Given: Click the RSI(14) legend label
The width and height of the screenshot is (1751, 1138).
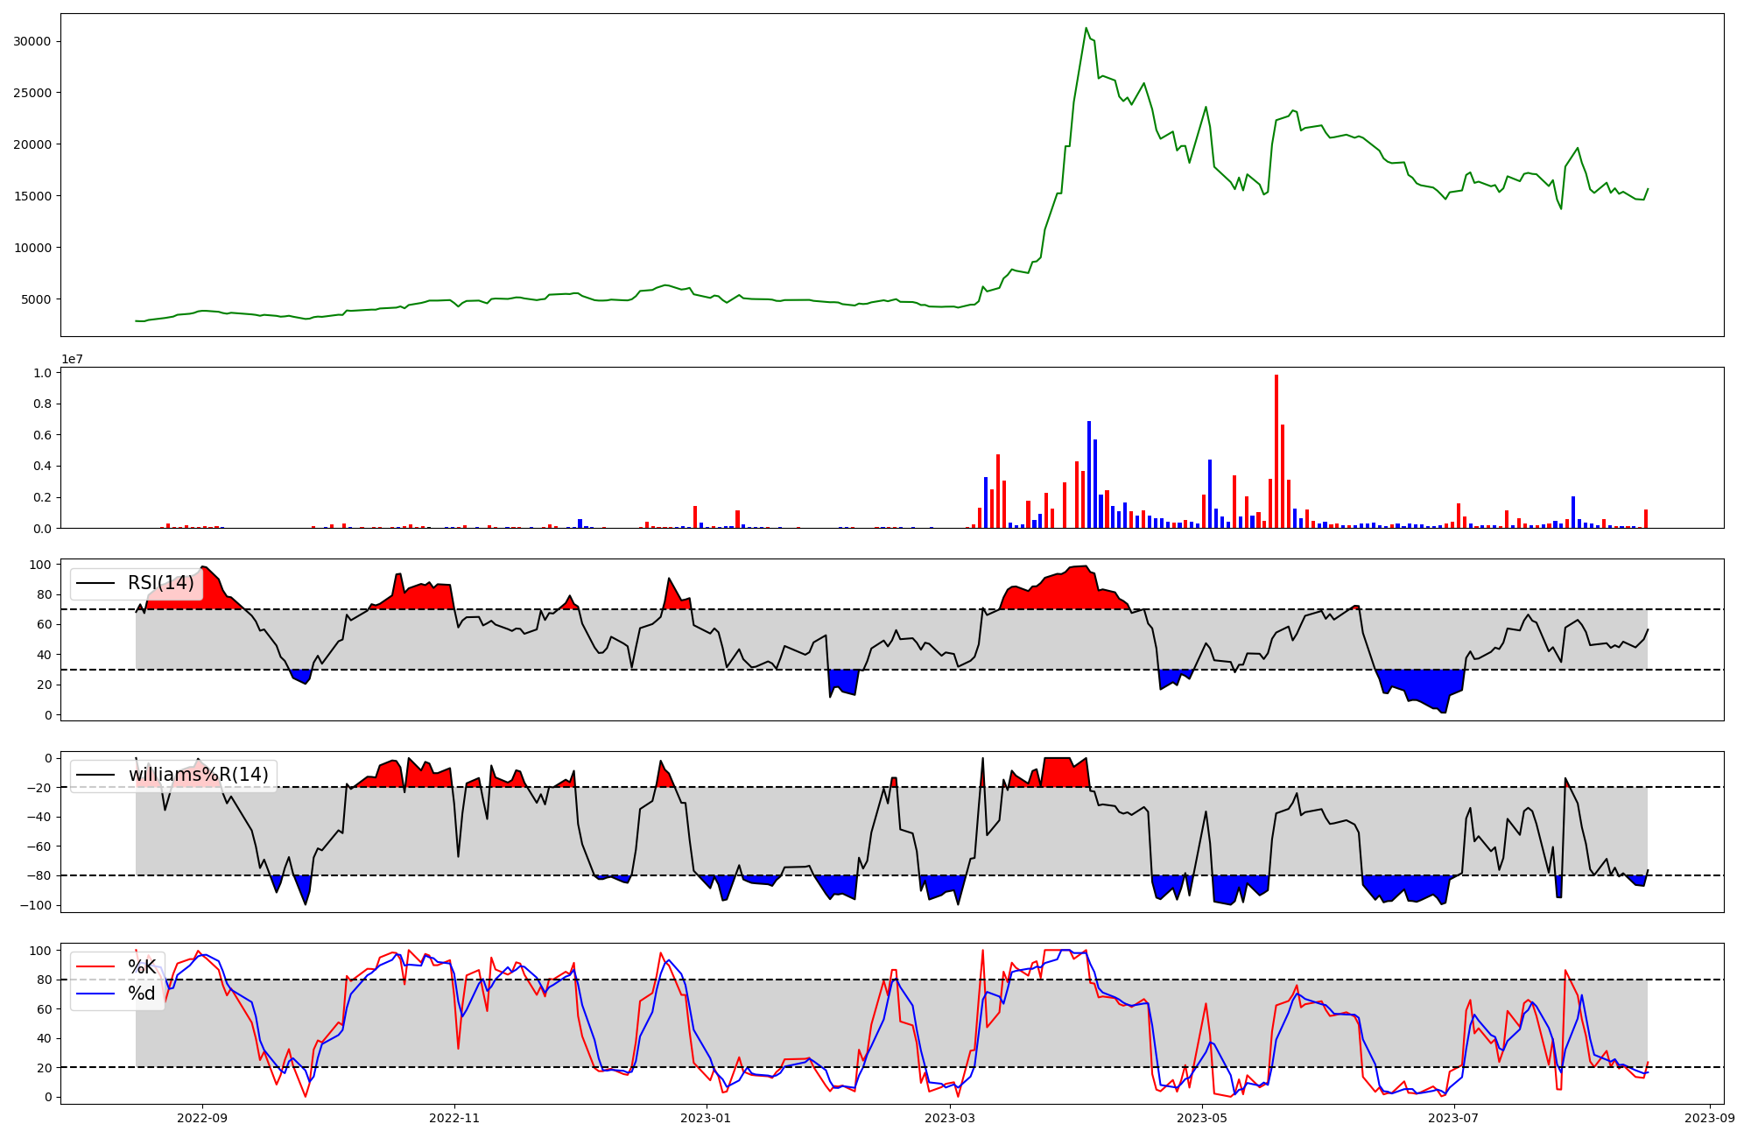Looking at the screenshot, I should tap(161, 583).
